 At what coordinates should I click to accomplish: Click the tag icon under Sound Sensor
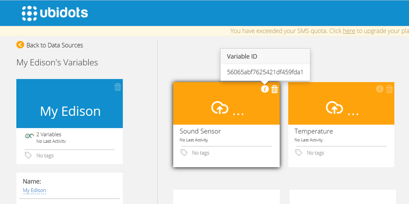point(184,152)
